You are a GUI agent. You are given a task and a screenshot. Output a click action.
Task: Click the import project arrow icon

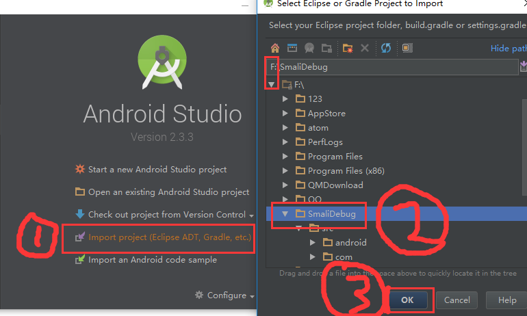[80, 237]
